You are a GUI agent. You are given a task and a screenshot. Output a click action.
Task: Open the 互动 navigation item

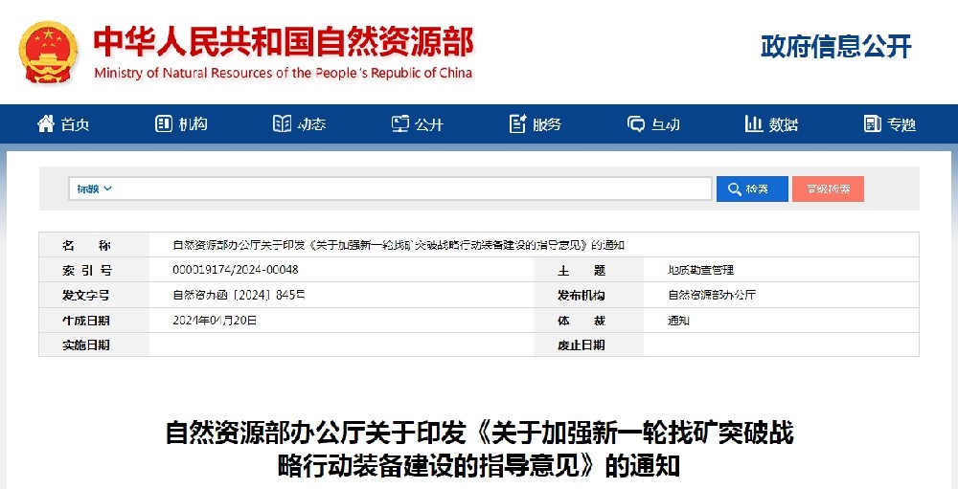pyautogui.click(x=653, y=124)
